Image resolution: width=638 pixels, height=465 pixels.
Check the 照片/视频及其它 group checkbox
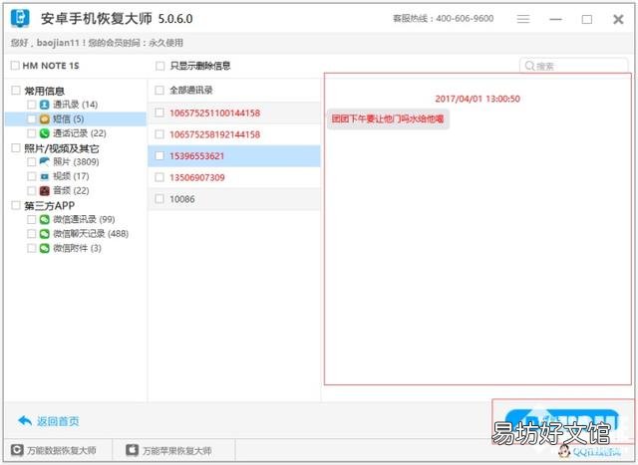click(16, 148)
